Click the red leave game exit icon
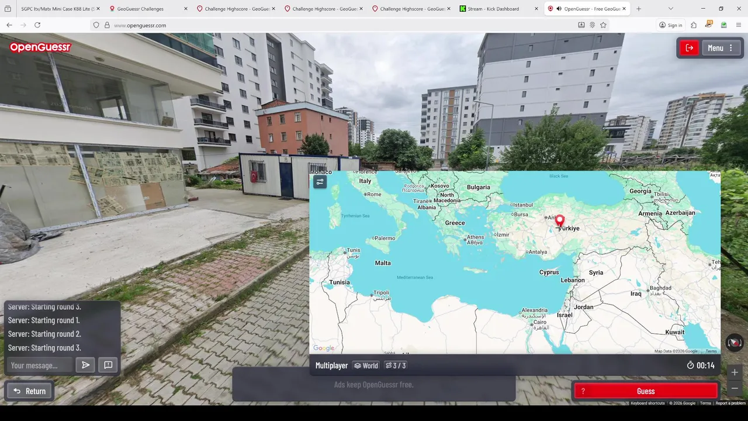The height and width of the screenshot is (421, 748). (690, 48)
